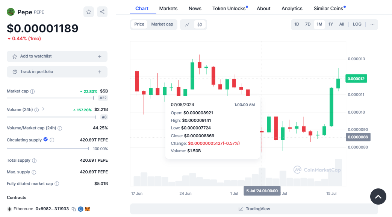The image size is (392, 217).
Task: Click the 44.25% Volume/Market cap value
Action: 100,128
